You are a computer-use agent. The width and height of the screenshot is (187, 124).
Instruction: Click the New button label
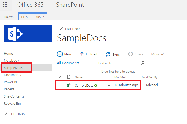tap(68, 54)
